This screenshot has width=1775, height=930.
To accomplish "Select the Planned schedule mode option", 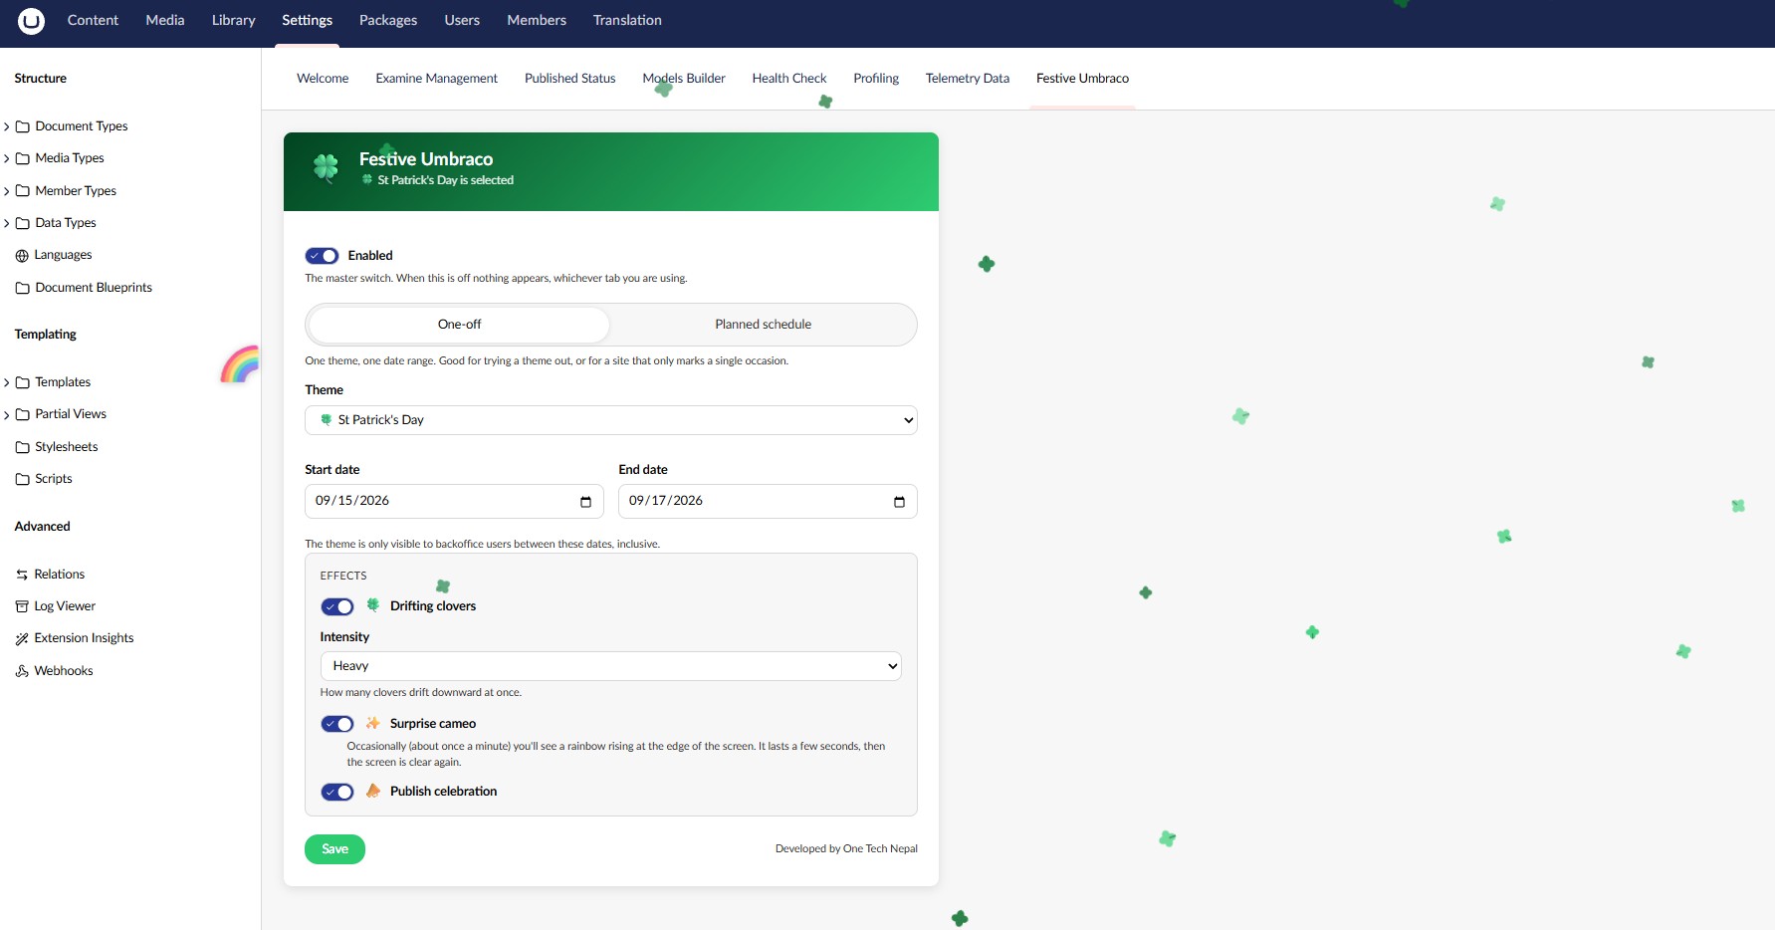I will [x=763, y=325].
